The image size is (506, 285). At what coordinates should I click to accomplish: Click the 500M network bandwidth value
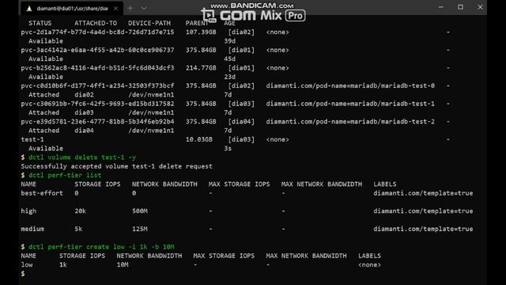pos(140,211)
